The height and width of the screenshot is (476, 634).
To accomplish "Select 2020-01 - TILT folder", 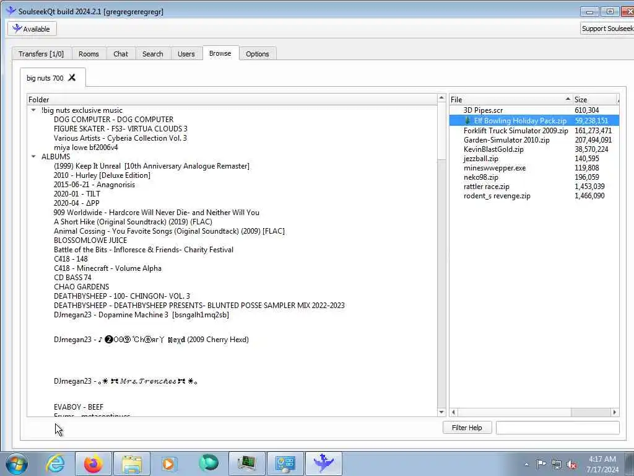I will tap(77, 194).
